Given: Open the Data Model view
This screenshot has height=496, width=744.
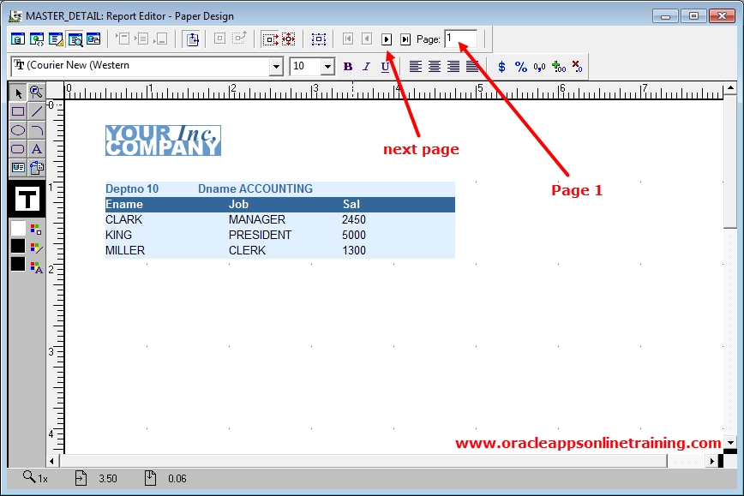Looking at the screenshot, I should tap(18, 39).
